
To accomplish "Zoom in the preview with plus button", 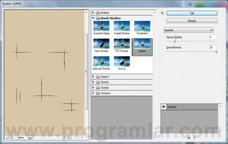I will click(x=11, y=137).
